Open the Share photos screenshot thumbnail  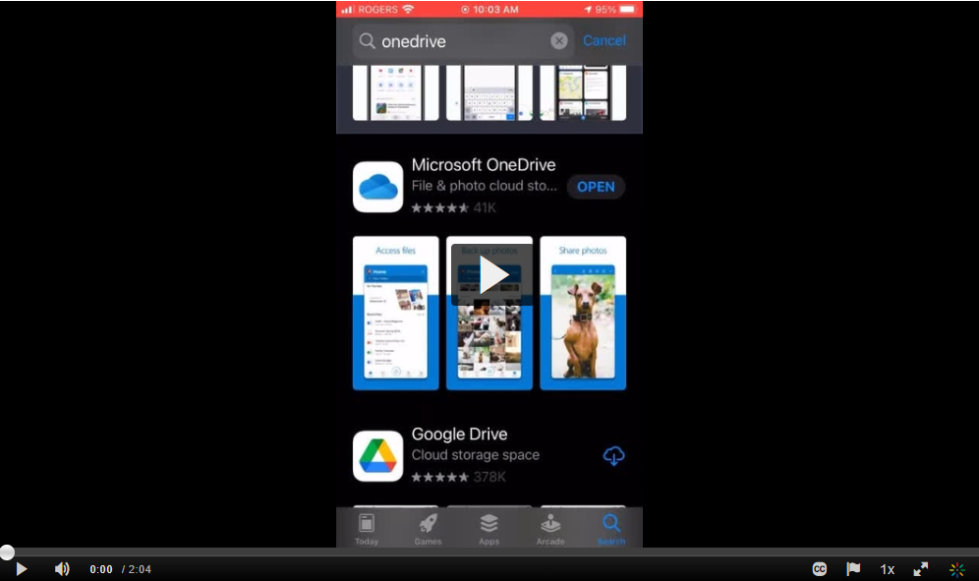583,313
